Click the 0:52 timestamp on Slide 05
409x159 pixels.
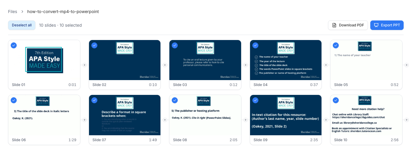pyautogui.click(x=394, y=85)
